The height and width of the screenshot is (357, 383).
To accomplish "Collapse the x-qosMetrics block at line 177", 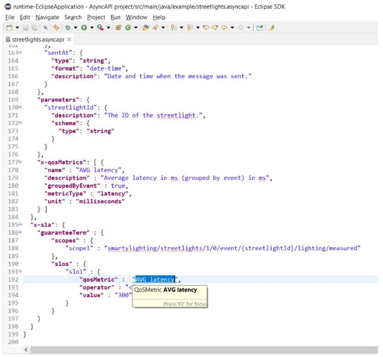I will point(20,162).
